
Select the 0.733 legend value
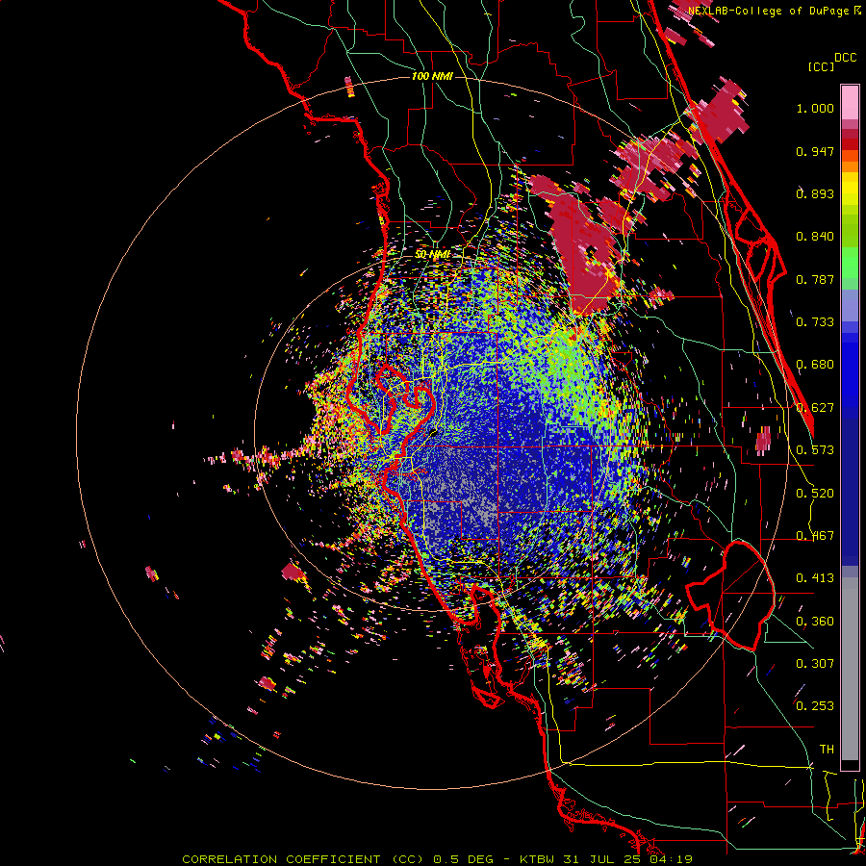[815, 322]
